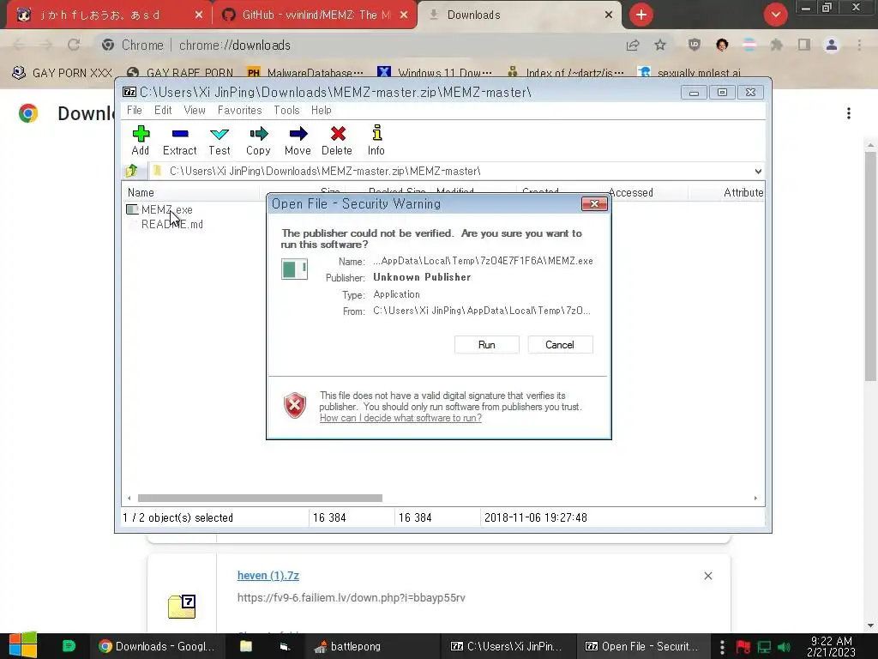Open 'How can I decide what software to run?' link
Screen dimensions: 878x659
click(x=400, y=418)
